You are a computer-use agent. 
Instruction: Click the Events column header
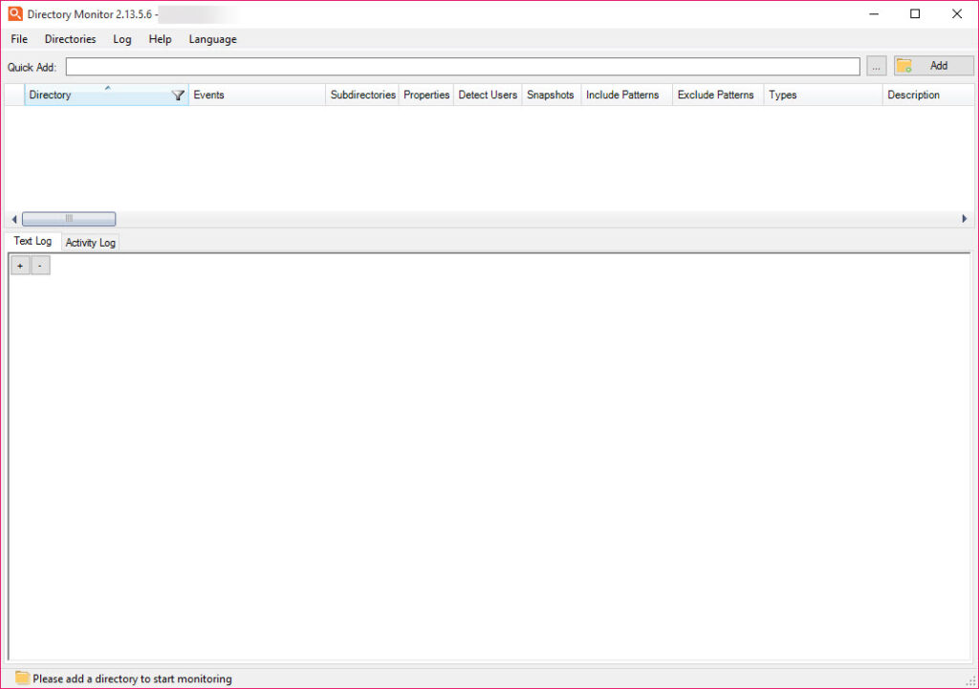tap(256, 95)
